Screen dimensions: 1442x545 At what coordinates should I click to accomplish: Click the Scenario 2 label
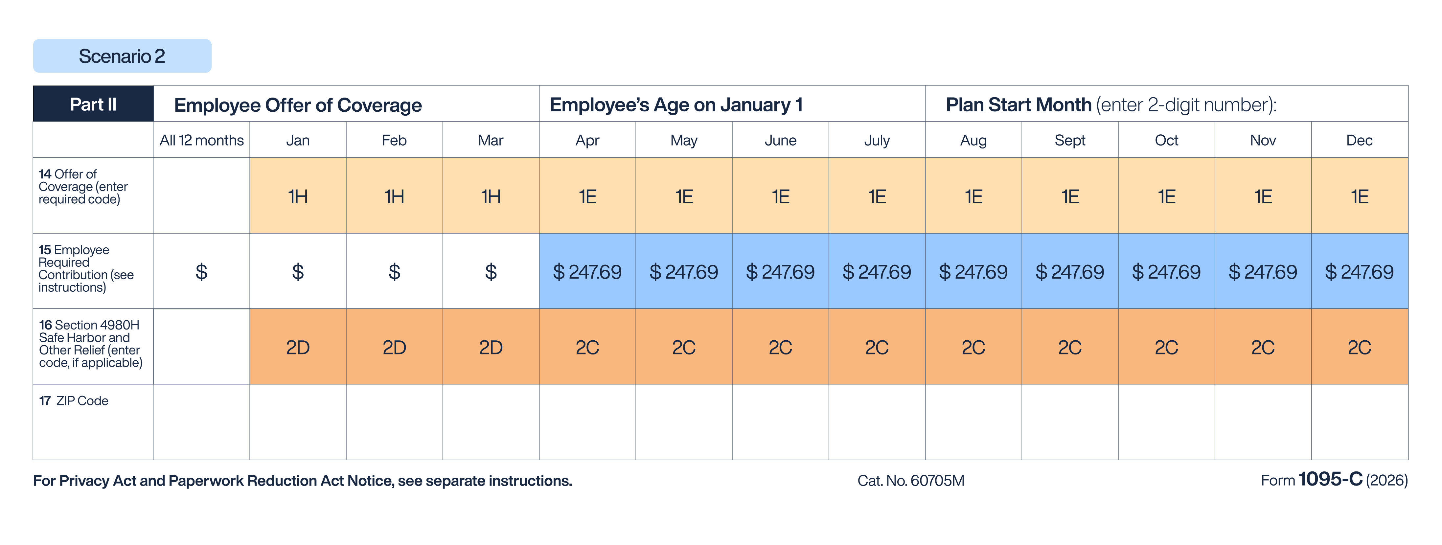tap(122, 56)
